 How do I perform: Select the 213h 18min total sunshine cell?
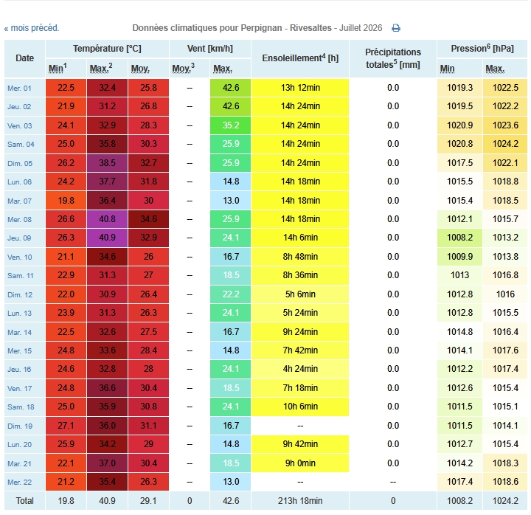300,501
